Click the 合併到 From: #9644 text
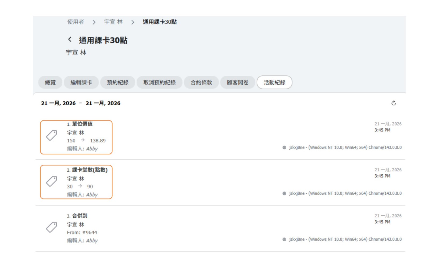The width and height of the screenshot is (421, 280). (x=82, y=233)
